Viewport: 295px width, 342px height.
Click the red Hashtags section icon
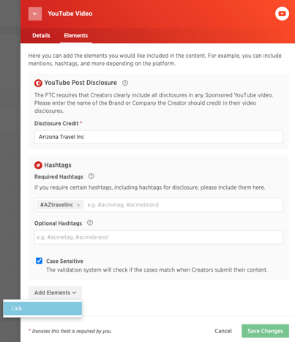38,166
